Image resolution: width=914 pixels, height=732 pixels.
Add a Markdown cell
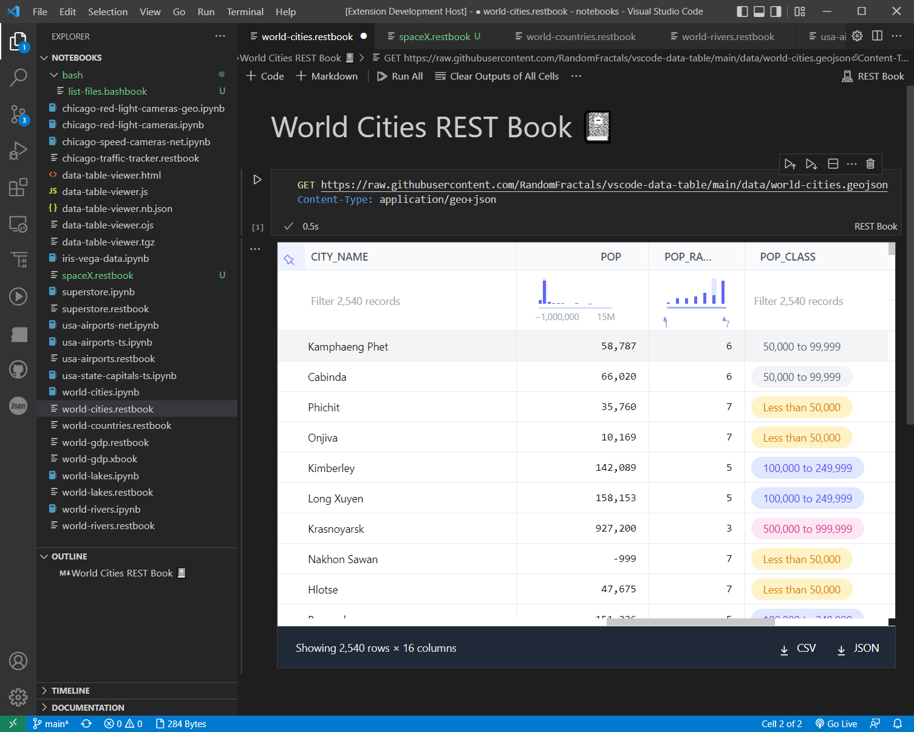pos(327,76)
